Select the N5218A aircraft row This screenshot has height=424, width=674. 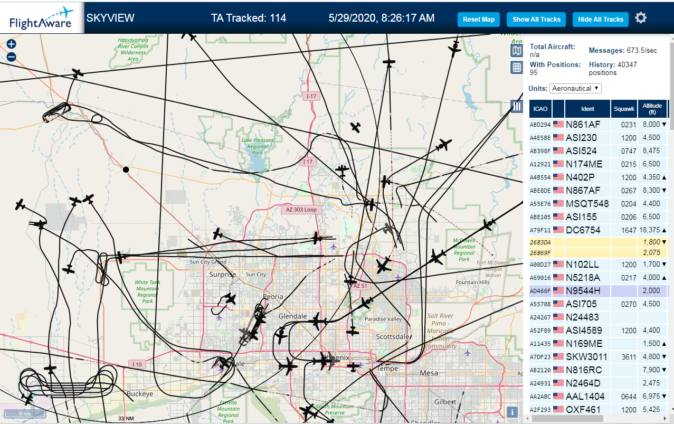(x=599, y=278)
